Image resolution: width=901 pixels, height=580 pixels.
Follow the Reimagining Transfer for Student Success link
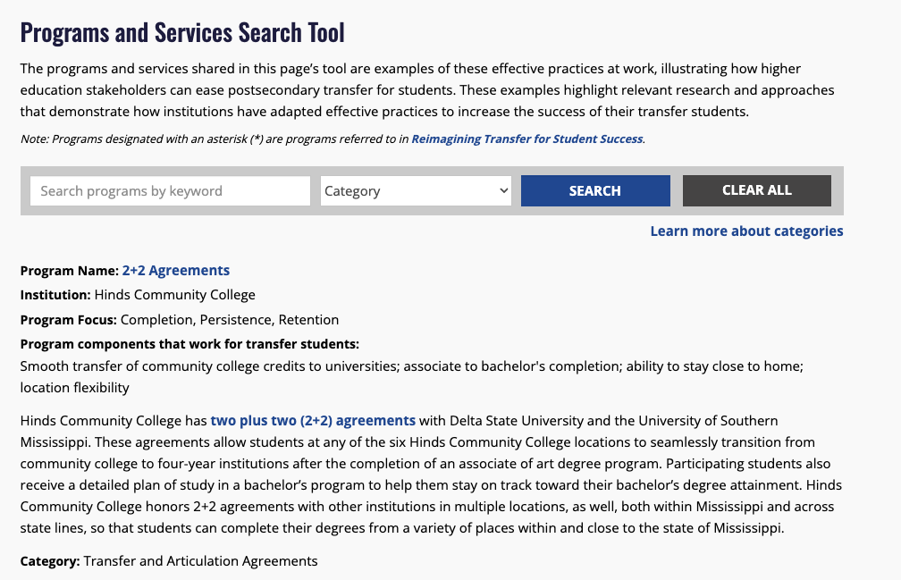click(526, 139)
